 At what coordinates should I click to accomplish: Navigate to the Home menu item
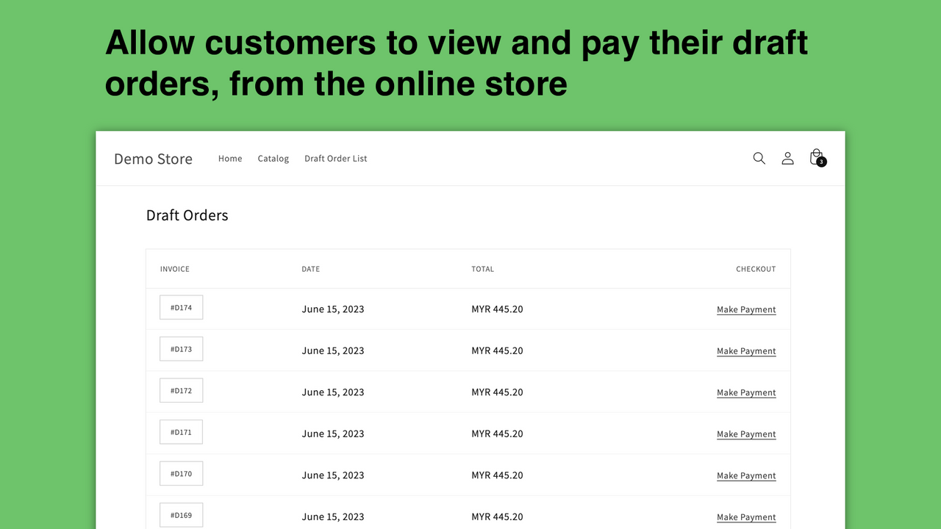pyautogui.click(x=230, y=158)
